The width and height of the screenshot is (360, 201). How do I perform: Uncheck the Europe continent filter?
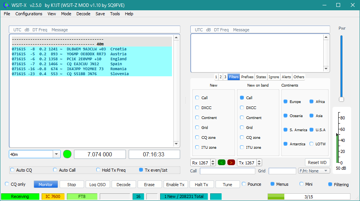285,102
